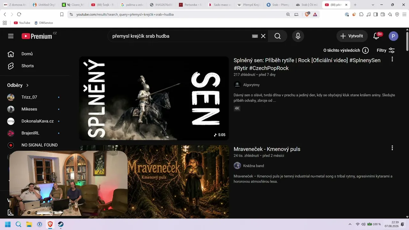Open the YouTube guide hamburger menu
This screenshot has width=409, height=230.
coord(11,36)
